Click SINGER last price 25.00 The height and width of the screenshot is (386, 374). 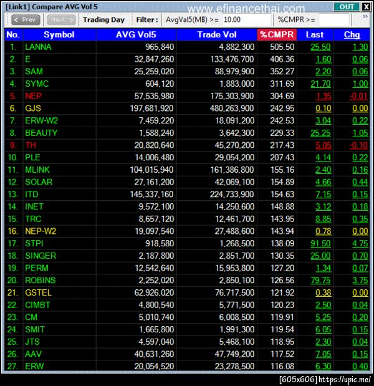(320, 256)
